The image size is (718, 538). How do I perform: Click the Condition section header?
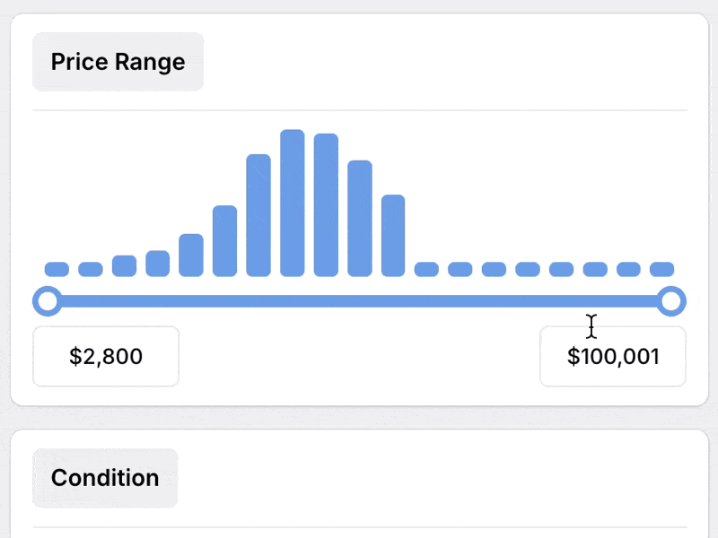[x=105, y=478]
